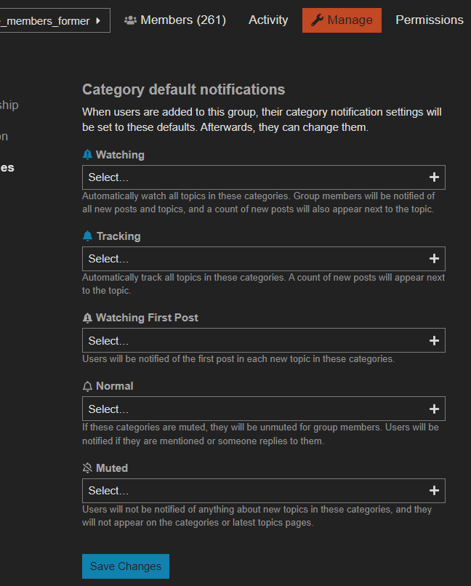The height and width of the screenshot is (586, 471).
Task: Click the plus icon in Muted field
Action: [x=434, y=491]
